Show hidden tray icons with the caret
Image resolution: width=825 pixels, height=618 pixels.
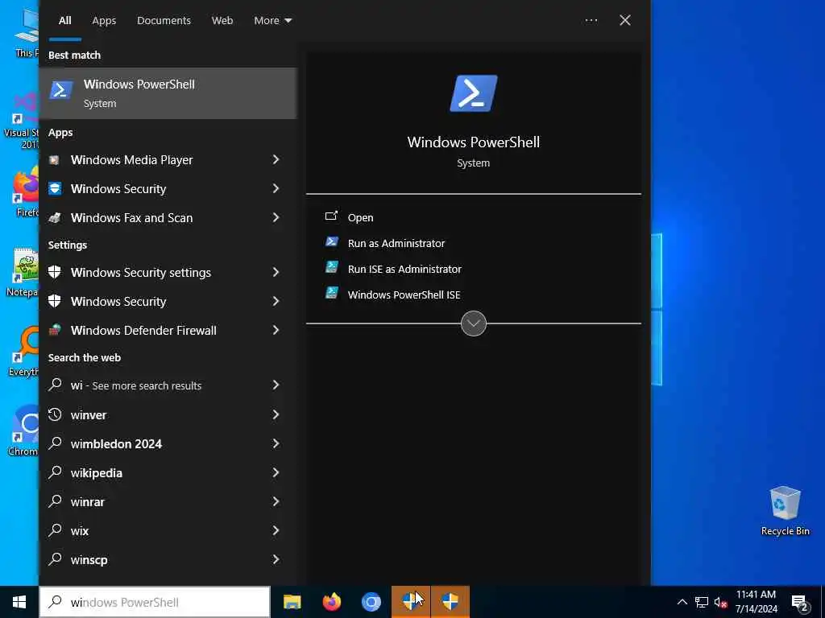click(682, 602)
